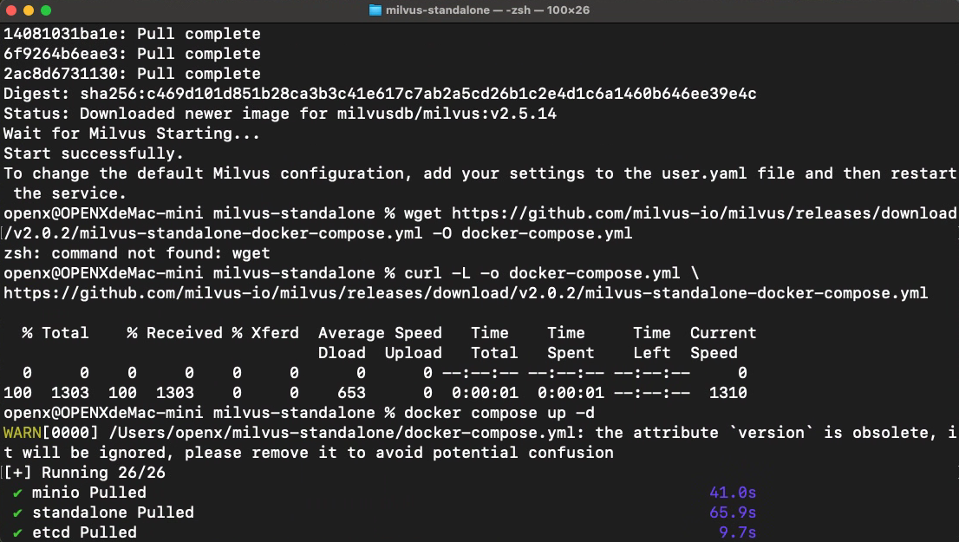The image size is (959, 542).
Task: Click the green checkmark next to 'minio Pulled'
Action: click(x=17, y=493)
